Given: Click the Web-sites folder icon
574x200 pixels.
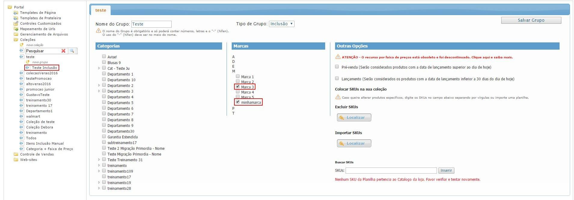Looking at the screenshot, I should click(x=16, y=160).
